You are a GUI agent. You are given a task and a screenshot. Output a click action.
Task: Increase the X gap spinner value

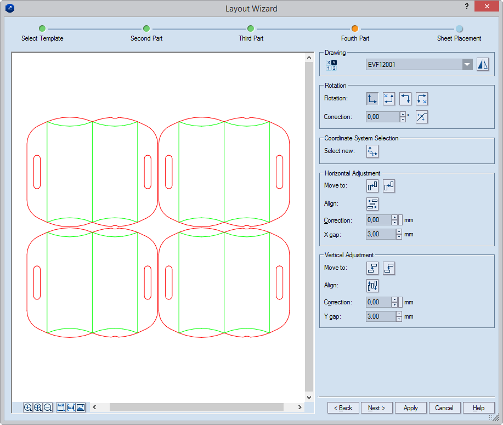[x=399, y=231]
